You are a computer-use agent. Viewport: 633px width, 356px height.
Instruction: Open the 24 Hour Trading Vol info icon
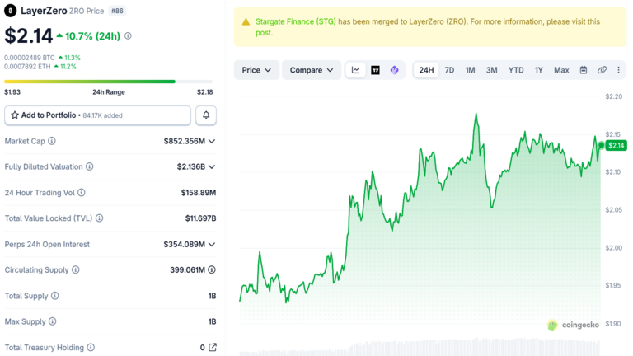[x=82, y=193]
